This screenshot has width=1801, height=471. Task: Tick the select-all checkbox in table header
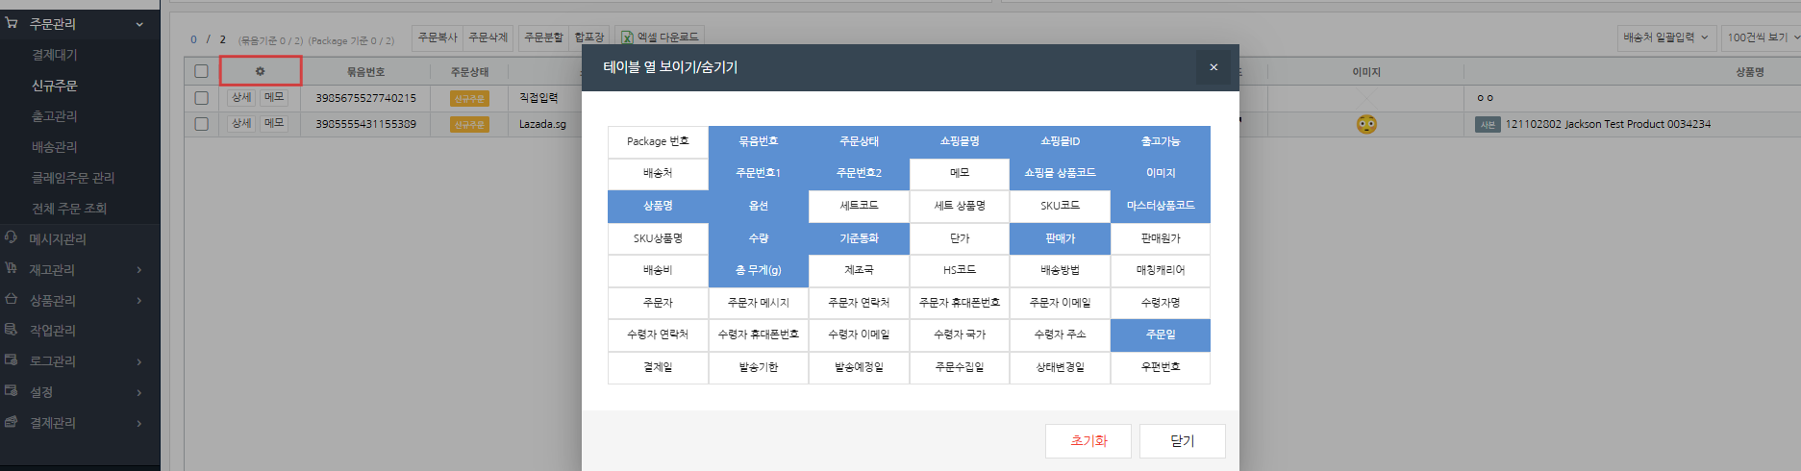pyautogui.click(x=201, y=71)
